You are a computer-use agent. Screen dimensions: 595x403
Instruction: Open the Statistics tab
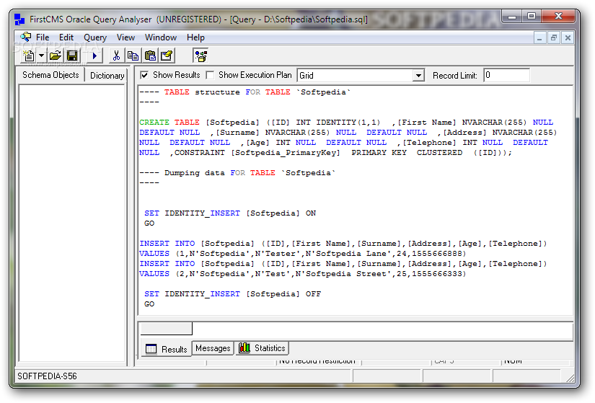coord(263,348)
